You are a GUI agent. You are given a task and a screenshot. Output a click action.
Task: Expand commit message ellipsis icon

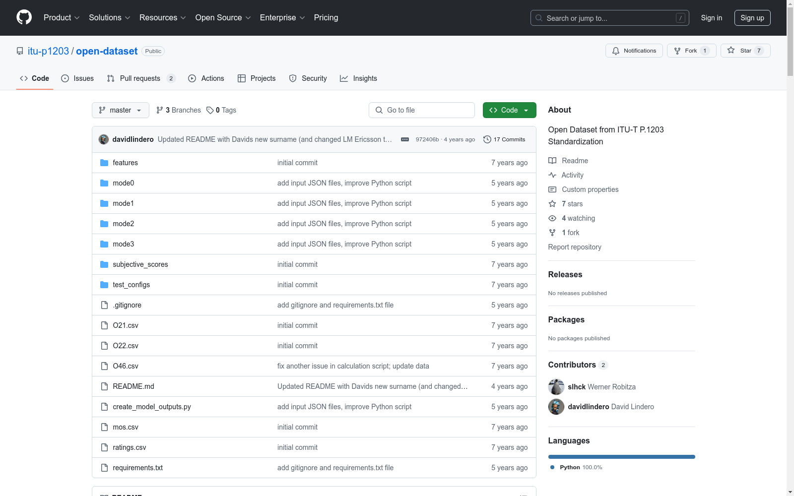pos(405,139)
